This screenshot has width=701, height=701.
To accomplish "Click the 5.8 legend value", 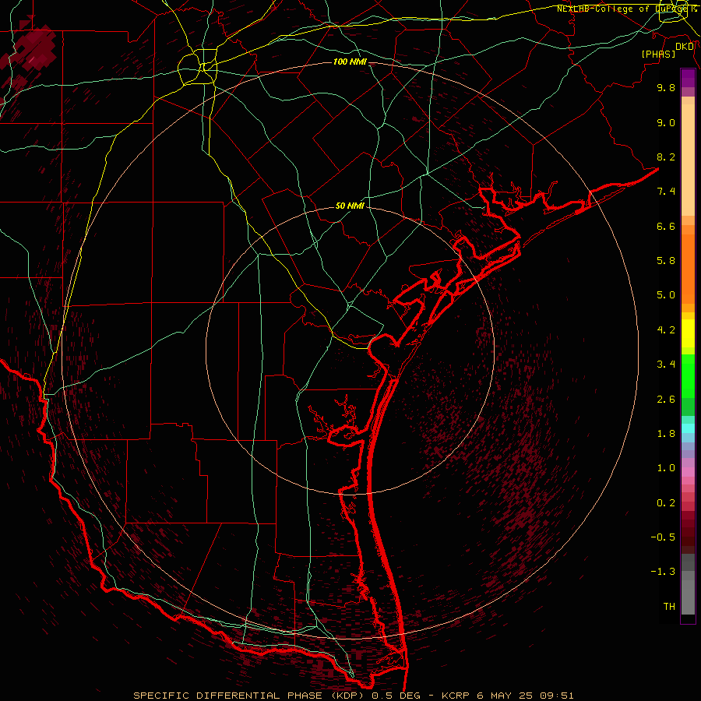I will 666,261.
